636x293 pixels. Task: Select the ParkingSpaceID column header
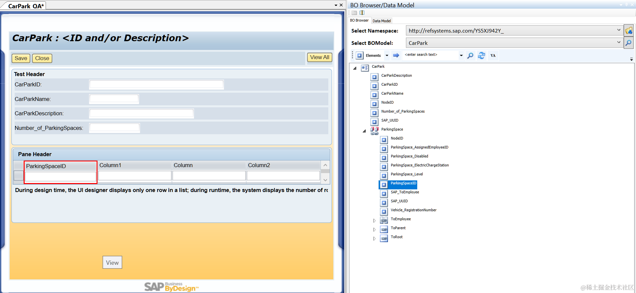(61, 166)
